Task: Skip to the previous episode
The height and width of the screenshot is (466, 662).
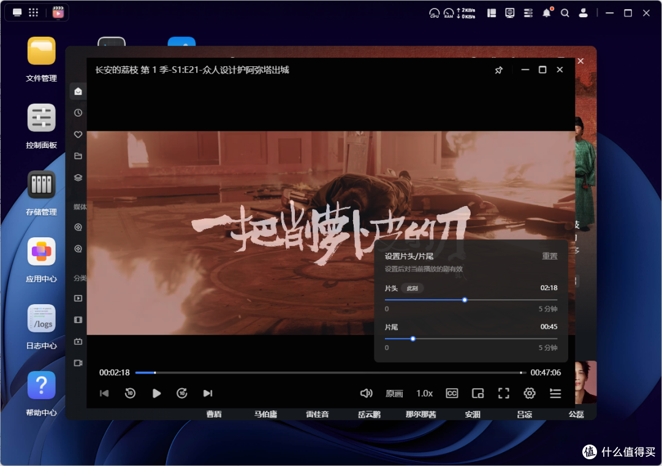Action: click(x=104, y=393)
